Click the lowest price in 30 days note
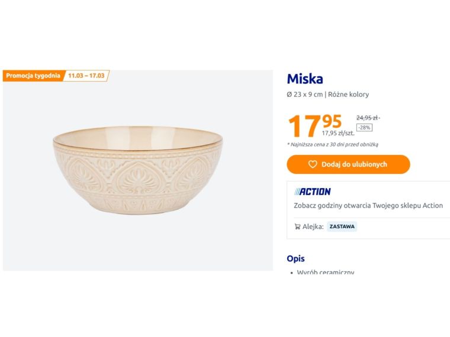This screenshot has width=450, height=337. 333,144
